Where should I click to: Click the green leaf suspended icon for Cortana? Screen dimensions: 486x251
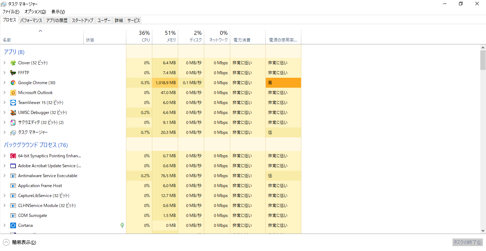122,225
